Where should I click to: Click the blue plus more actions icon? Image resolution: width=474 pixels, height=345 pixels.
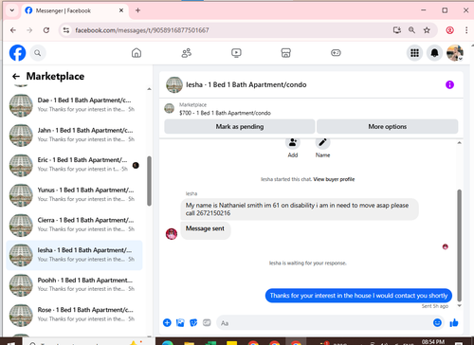[167, 322]
